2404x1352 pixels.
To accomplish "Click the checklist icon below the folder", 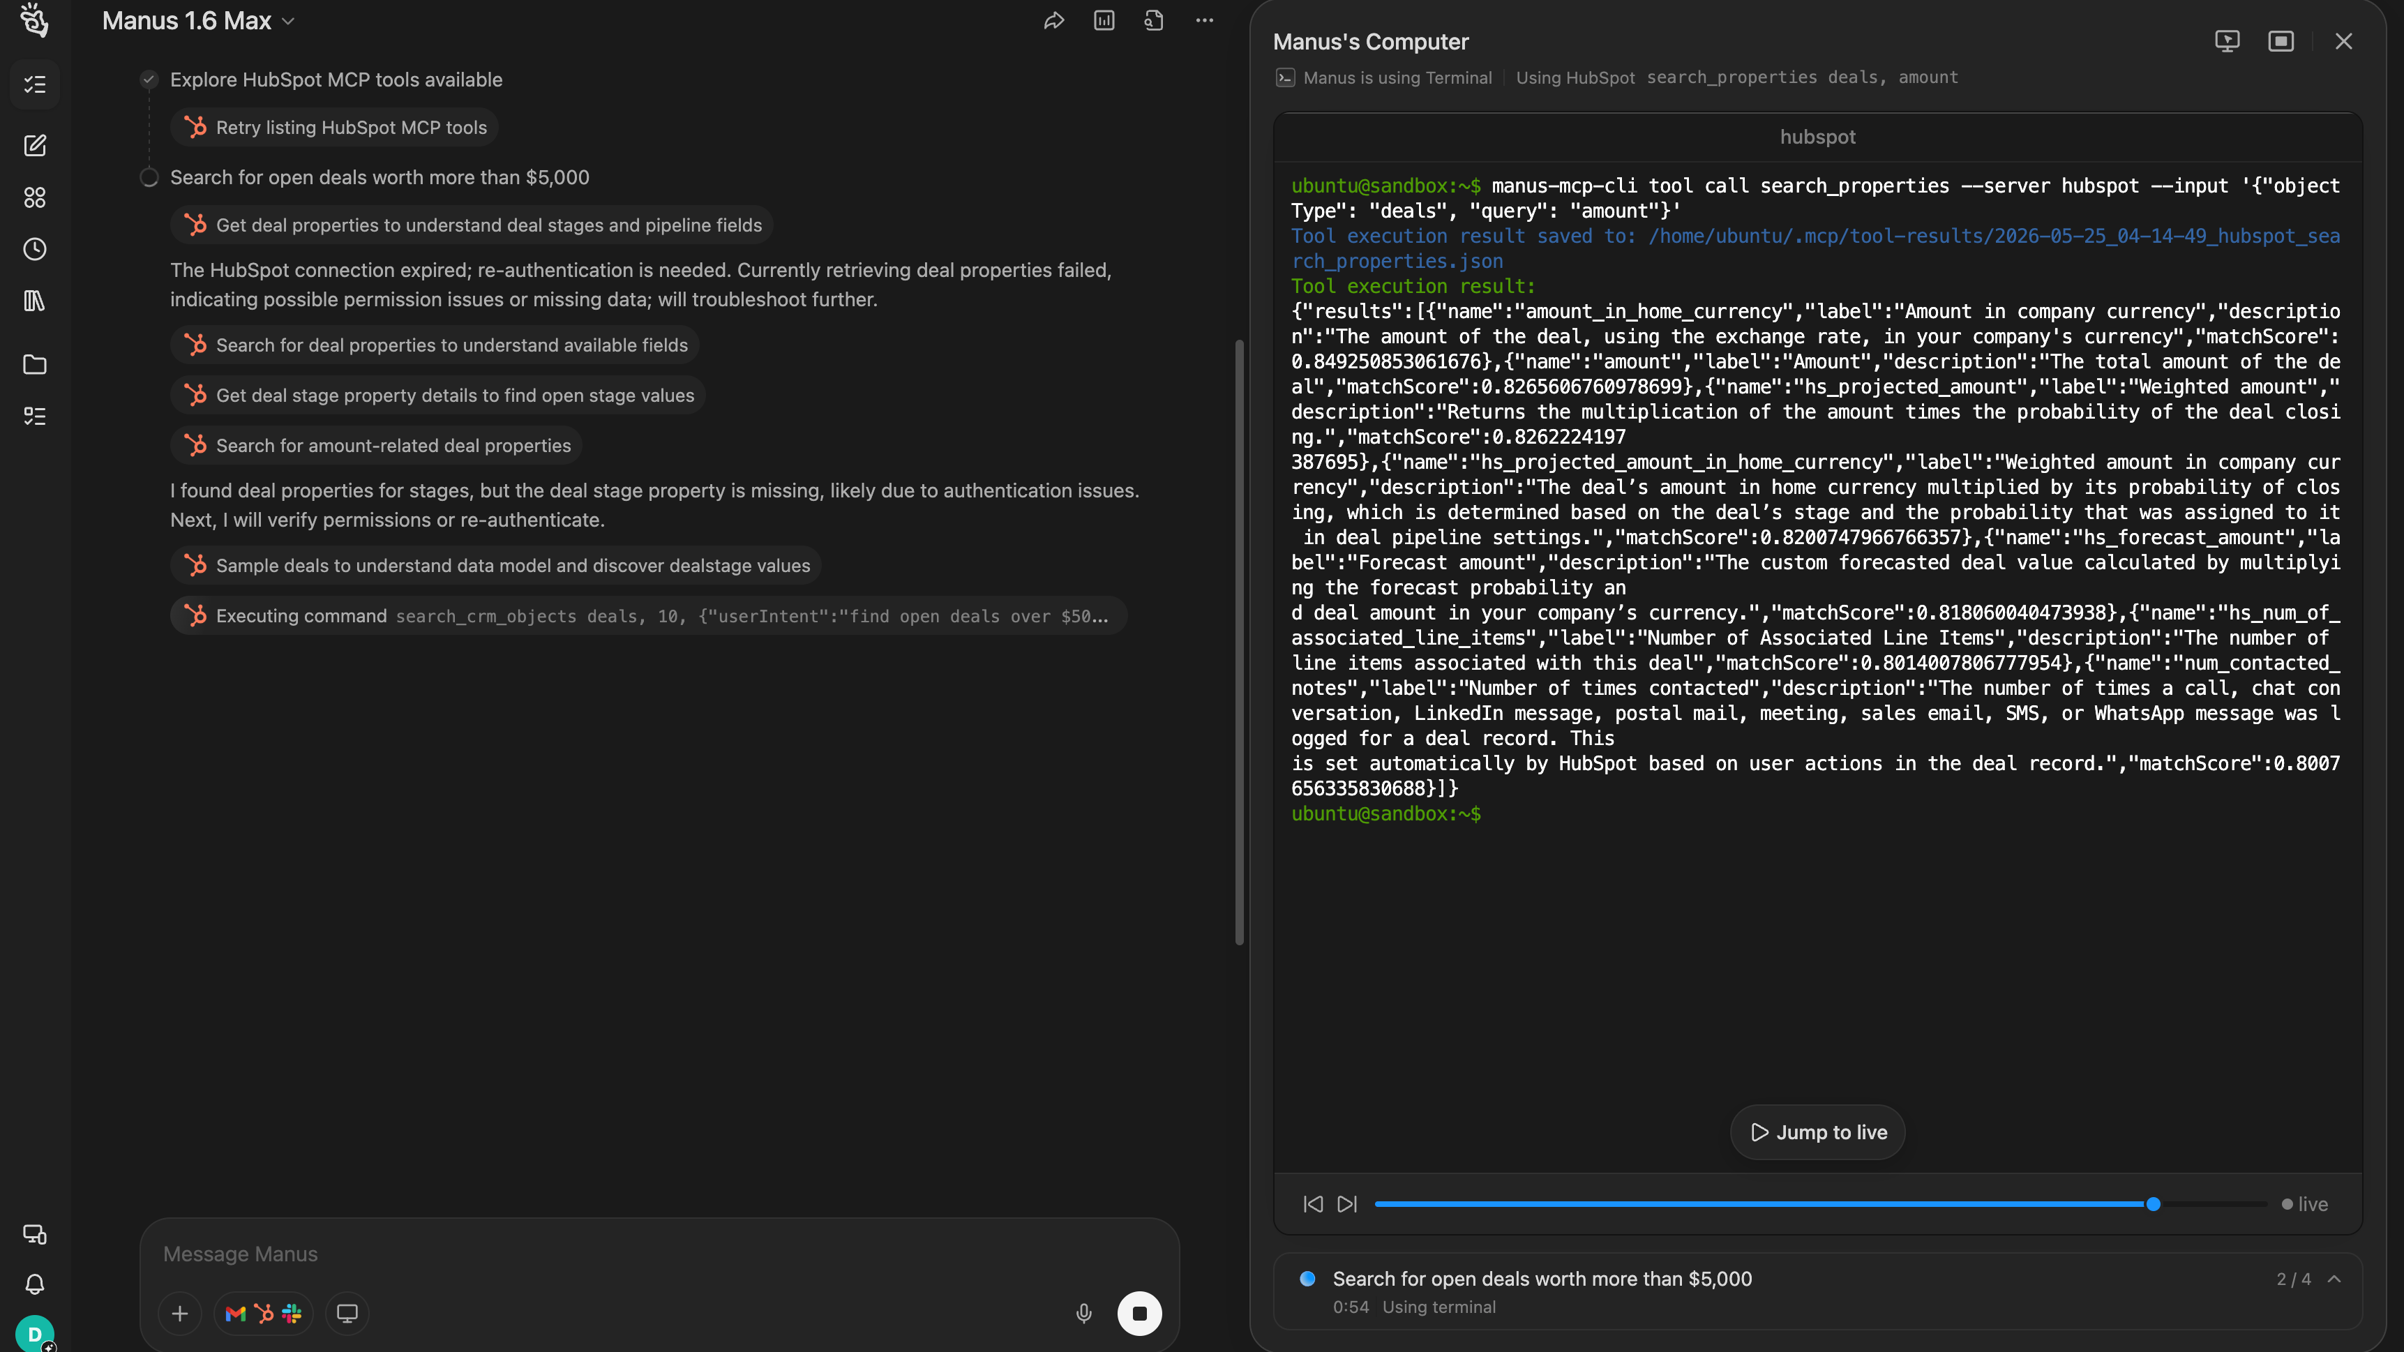I will pyautogui.click(x=34, y=416).
